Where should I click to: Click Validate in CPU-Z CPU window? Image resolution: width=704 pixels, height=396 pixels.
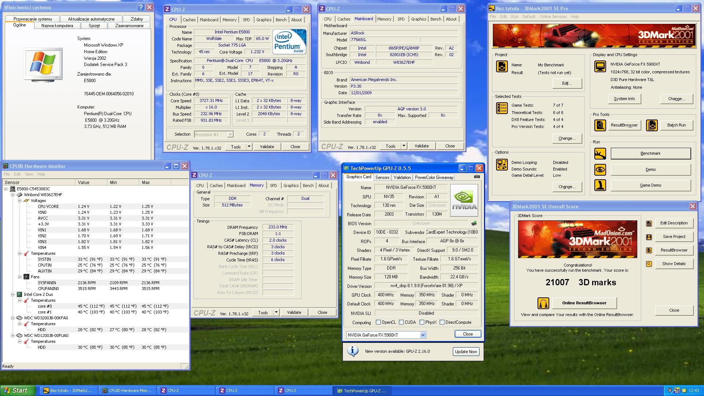pyautogui.click(x=267, y=147)
